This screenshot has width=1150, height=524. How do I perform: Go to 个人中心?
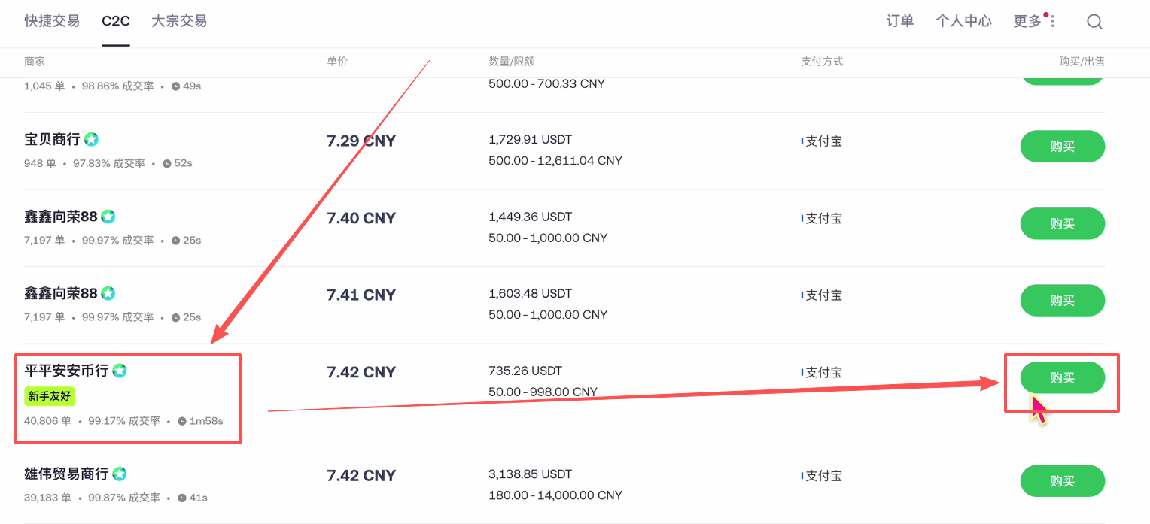click(963, 21)
